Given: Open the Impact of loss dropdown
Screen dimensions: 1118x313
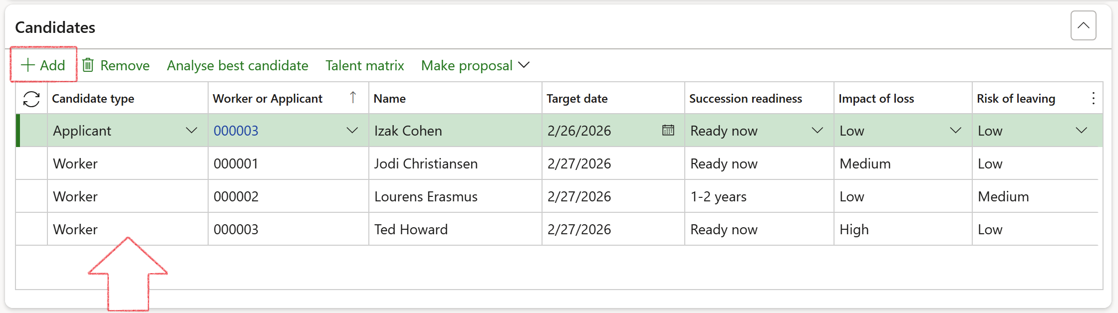Looking at the screenshot, I should point(955,131).
